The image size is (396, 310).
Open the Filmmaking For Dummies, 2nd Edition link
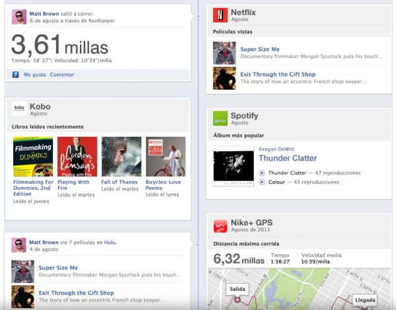33,188
